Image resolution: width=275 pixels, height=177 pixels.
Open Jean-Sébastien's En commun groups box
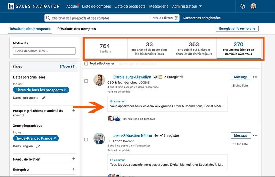pos(167,162)
